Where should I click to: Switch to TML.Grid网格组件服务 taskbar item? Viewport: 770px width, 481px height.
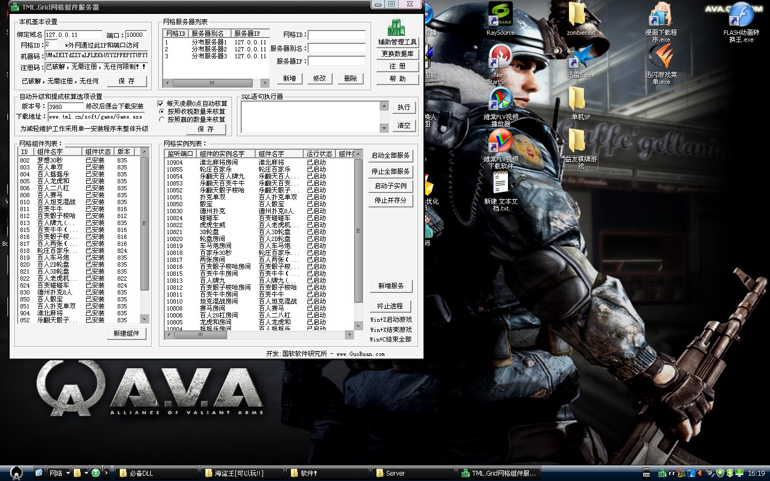[x=498, y=473]
